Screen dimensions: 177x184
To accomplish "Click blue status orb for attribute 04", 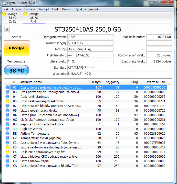I will [7, 96].
